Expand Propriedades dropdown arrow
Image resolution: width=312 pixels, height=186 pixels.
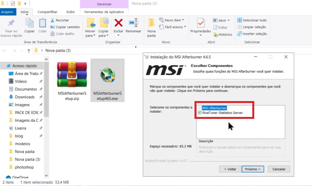click(x=201, y=35)
